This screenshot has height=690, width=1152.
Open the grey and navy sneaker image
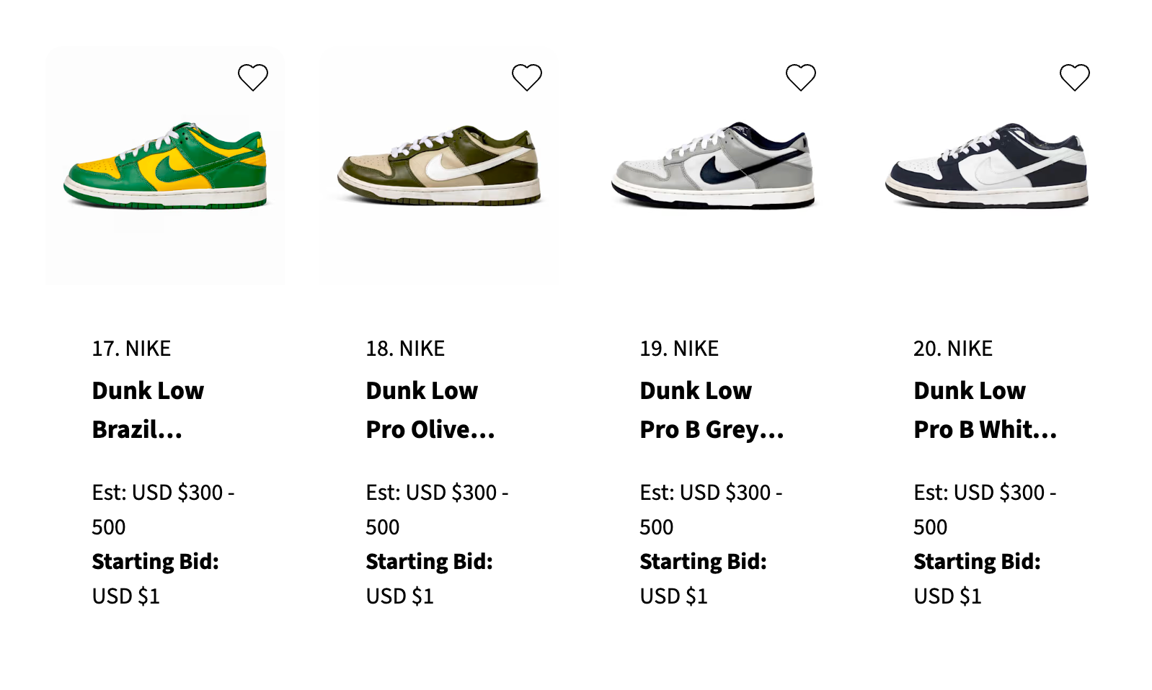click(x=713, y=166)
